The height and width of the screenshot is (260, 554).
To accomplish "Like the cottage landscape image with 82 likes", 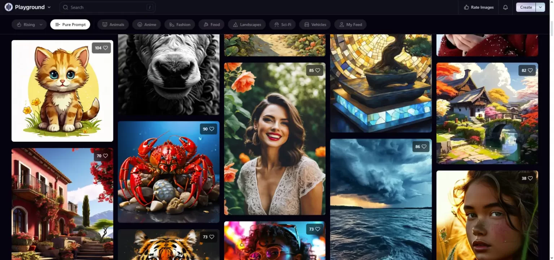I will [x=527, y=71].
